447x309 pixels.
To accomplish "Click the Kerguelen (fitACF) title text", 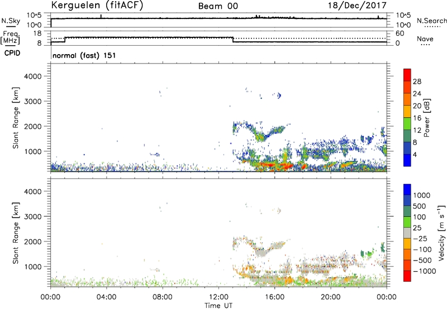I will coord(97,5).
